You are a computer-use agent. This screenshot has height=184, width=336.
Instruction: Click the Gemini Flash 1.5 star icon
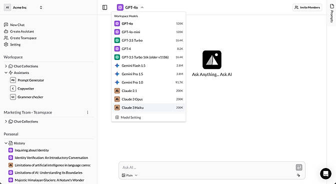click(x=117, y=65)
